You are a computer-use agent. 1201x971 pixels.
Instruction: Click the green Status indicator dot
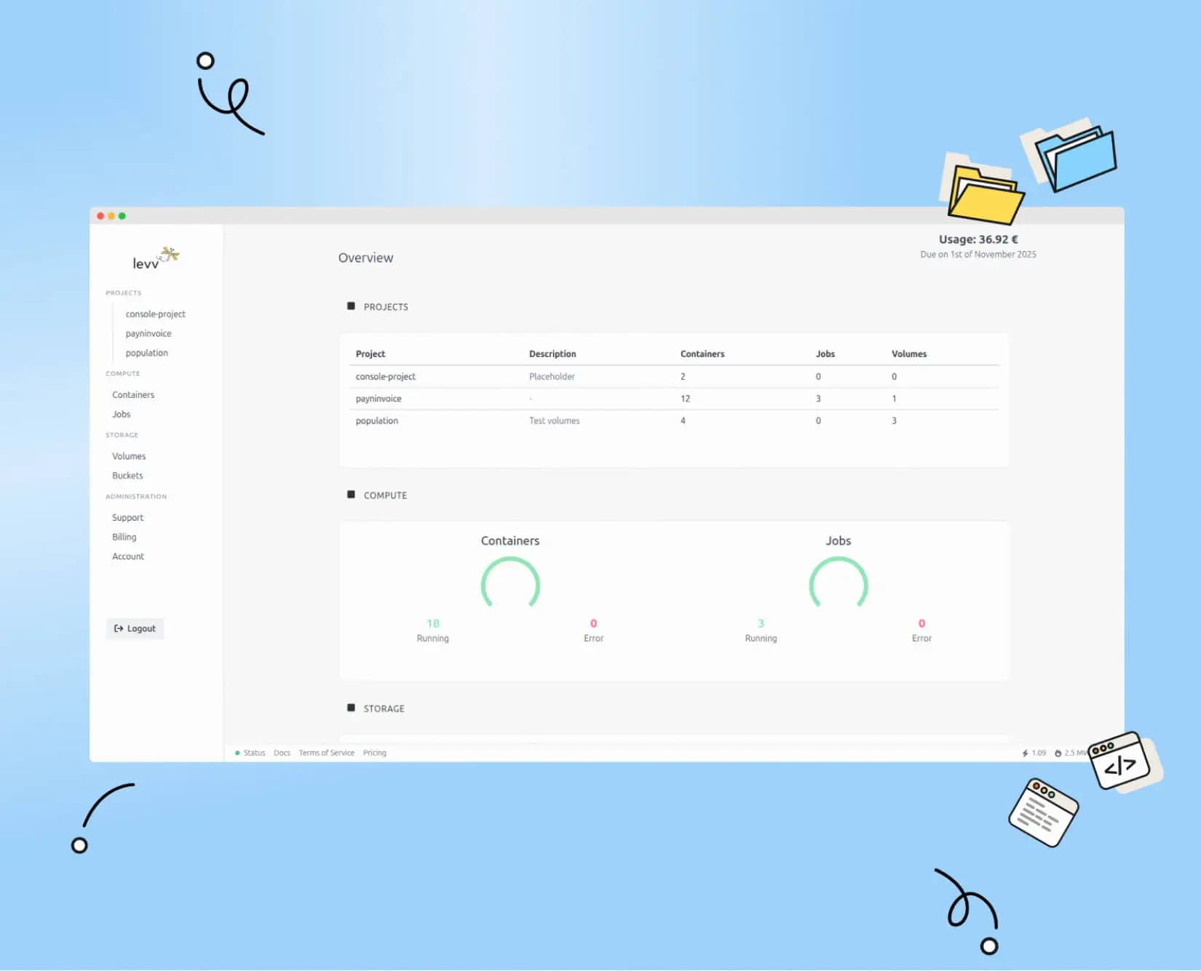coord(237,753)
